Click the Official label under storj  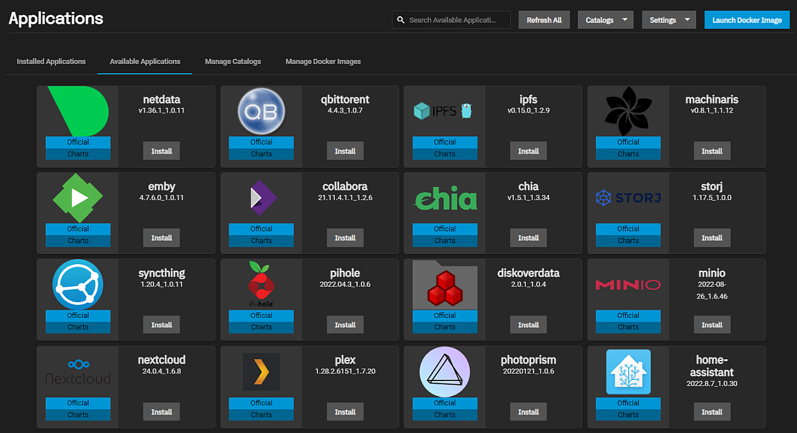pos(629,229)
